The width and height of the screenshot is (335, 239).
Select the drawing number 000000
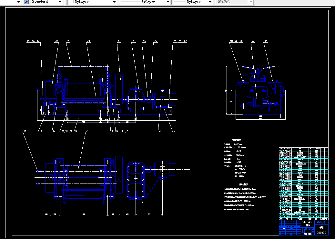click(321, 233)
